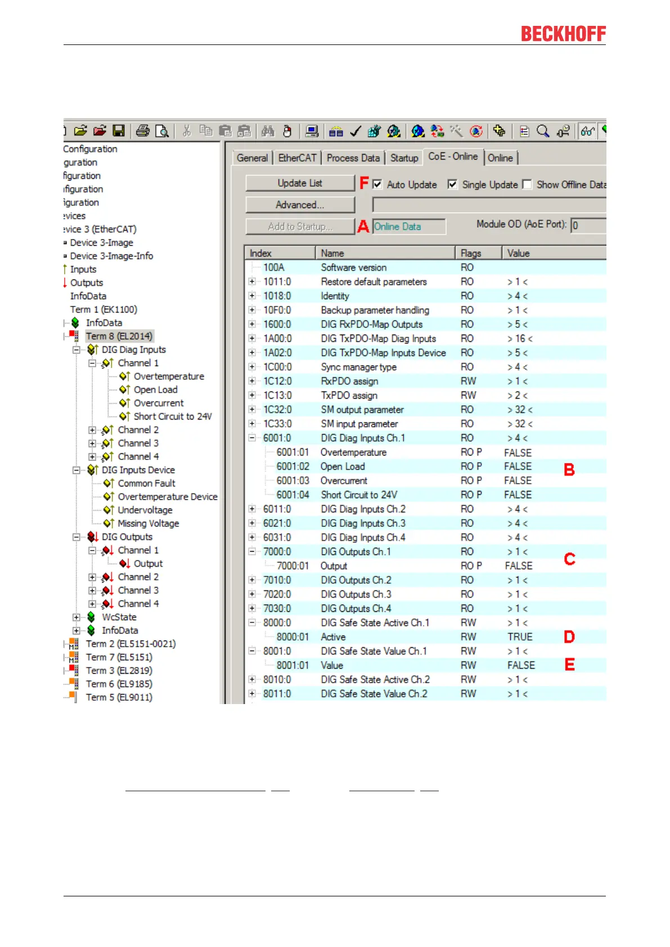This screenshot has width=670, height=947.
Task: Select the 6001:02 Open Load row
Action: [x=426, y=466]
